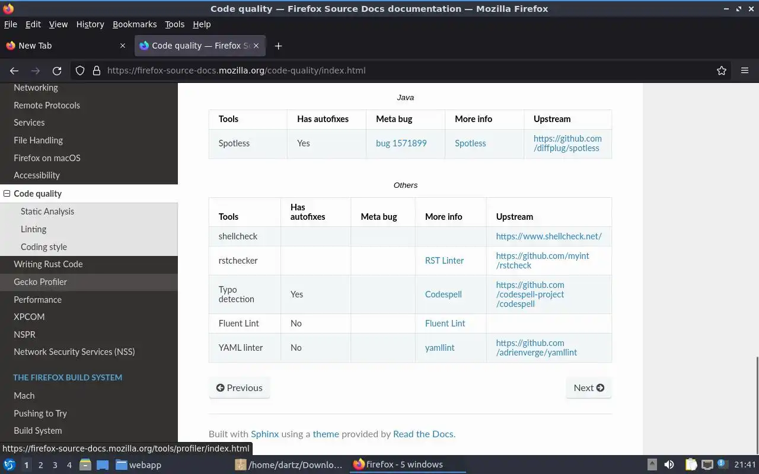The image size is (759, 474).
Task: Open the File menu
Action: tap(11, 24)
